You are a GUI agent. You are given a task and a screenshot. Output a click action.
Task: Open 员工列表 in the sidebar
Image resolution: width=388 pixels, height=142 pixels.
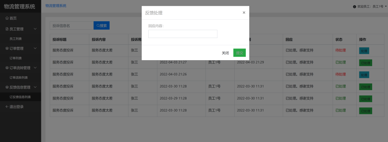coord(15,39)
